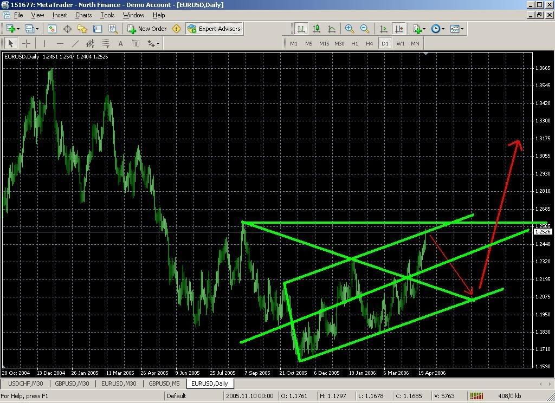This screenshot has height=403, width=555.
Task: Open the Profiles icon
Action: coord(29,29)
